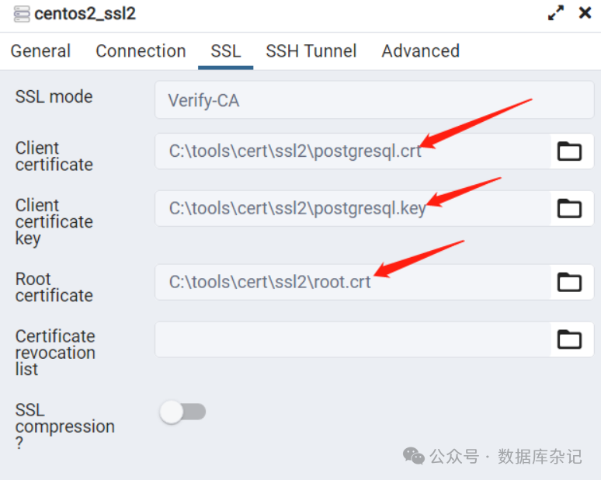
Task: Click the SSL compression label
Action: [x=64, y=426]
